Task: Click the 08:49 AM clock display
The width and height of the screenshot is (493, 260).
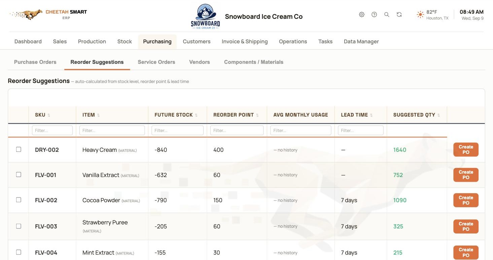Action: pos(471,12)
